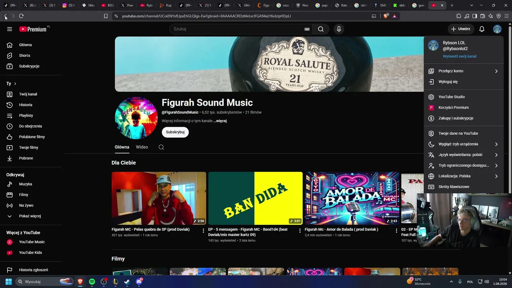This screenshot has width=512, height=288.
Task: Open the Brave main menu
Action: click(507, 16)
